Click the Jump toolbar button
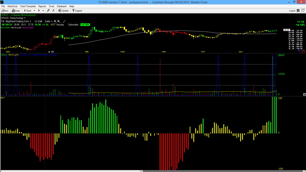306x172 pixels. pos(16,11)
